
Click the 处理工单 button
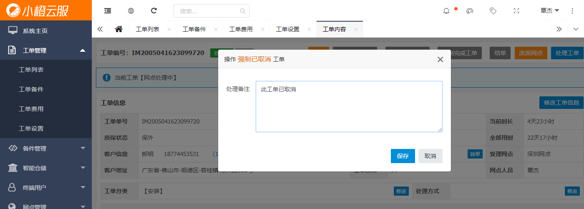[567, 53]
